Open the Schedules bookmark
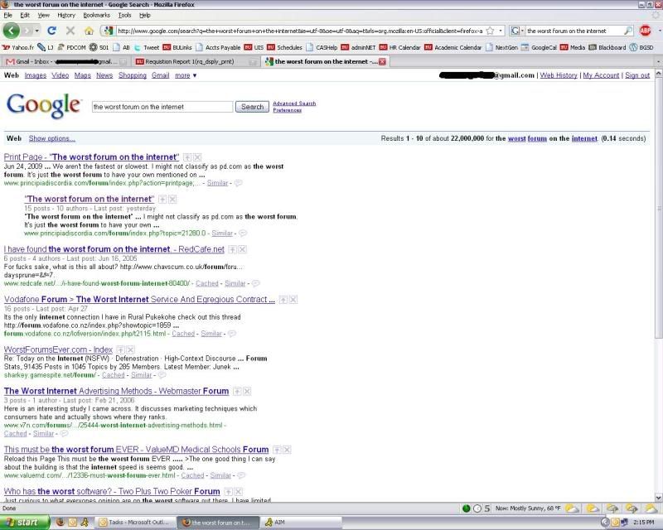Screen dimensions: 663x530 pyautogui.click(x=284, y=47)
